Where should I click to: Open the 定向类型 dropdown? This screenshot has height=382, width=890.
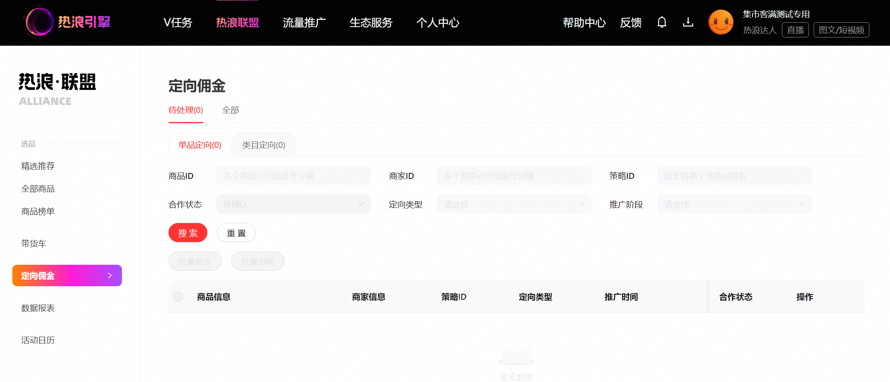514,204
